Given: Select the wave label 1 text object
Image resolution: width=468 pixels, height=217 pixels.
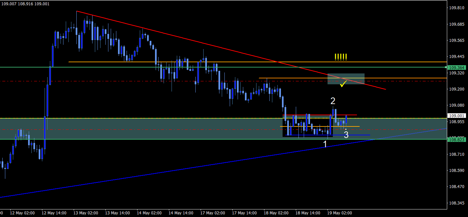Looking at the screenshot, I should click(325, 144).
